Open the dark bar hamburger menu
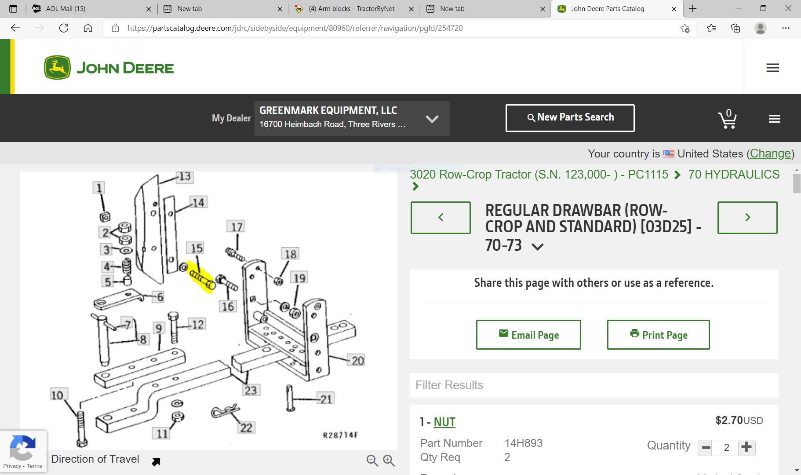Screen dimensions: 801x475 [x=774, y=119]
